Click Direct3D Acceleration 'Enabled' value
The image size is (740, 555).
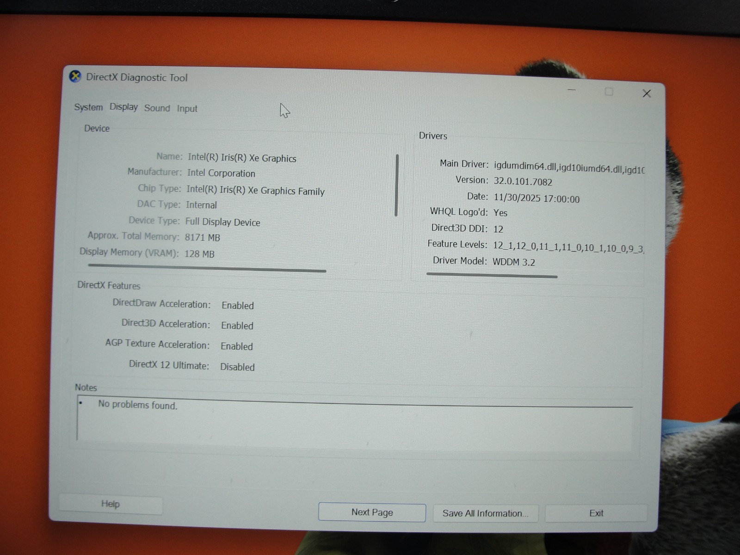(x=237, y=326)
